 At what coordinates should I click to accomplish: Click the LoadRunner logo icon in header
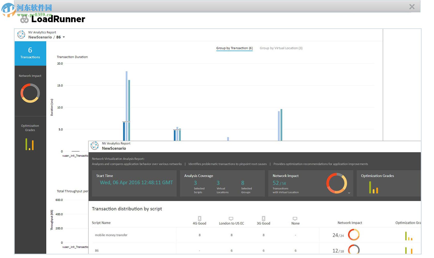click(x=24, y=20)
